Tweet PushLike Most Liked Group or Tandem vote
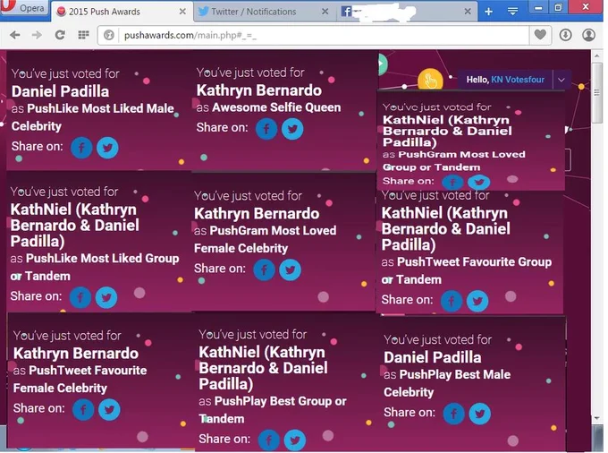The image size is (608, 453). pos(106,298)
